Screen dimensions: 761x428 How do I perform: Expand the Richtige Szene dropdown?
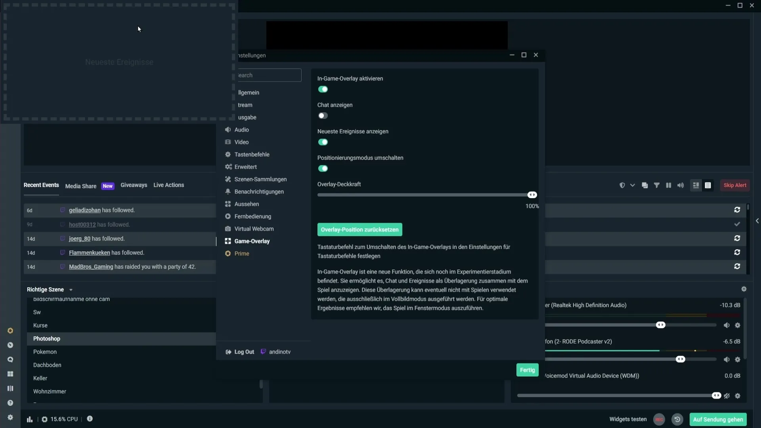click(70, 290)
